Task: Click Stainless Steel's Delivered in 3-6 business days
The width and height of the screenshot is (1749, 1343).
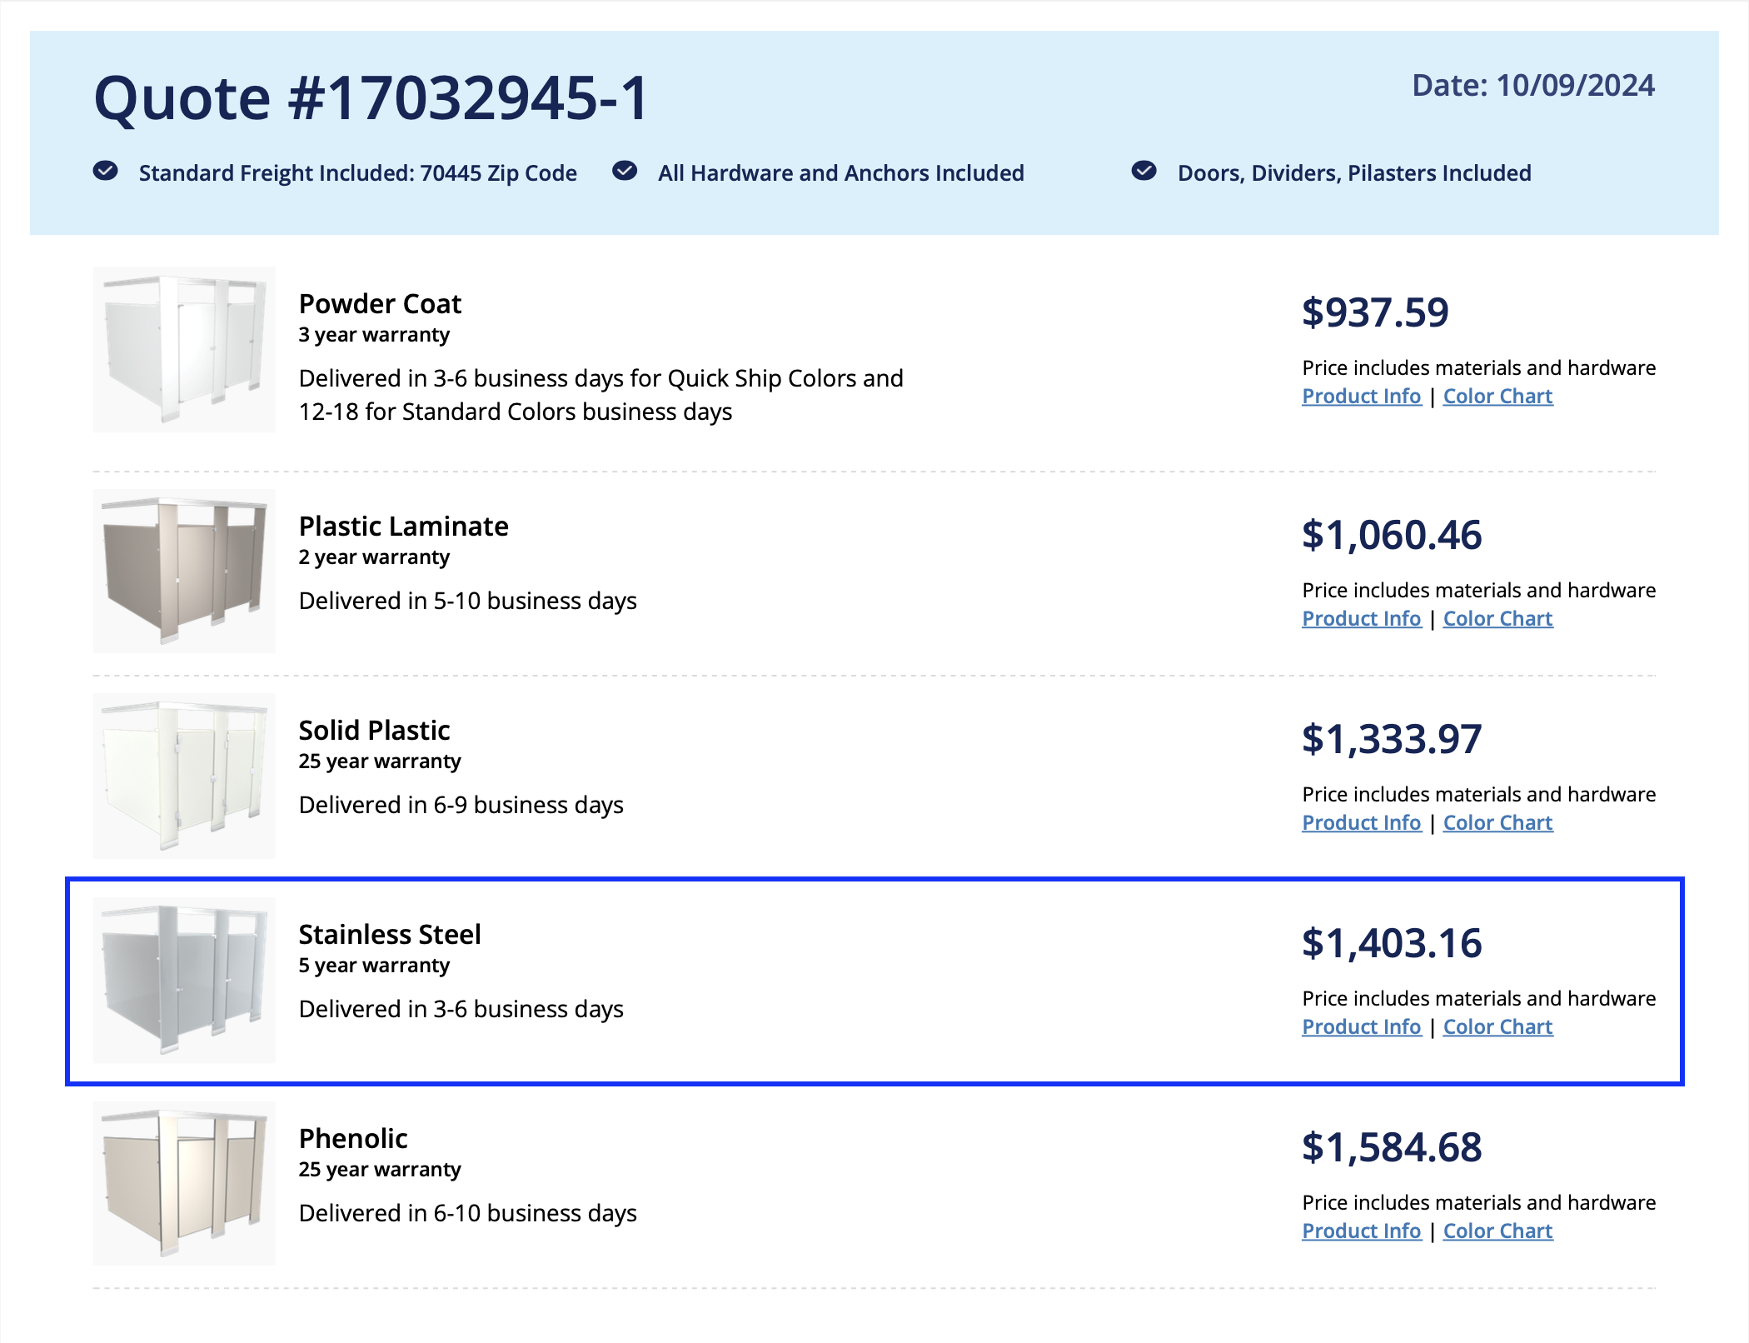Action: pyautogui.click(x=461, y=1010)
